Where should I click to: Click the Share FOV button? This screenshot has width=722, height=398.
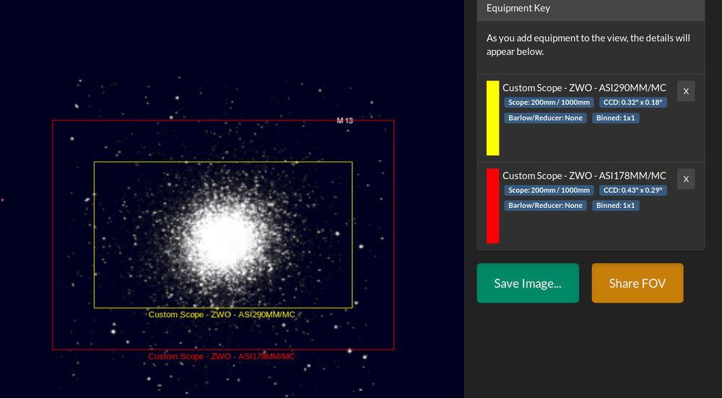(638, 283)
